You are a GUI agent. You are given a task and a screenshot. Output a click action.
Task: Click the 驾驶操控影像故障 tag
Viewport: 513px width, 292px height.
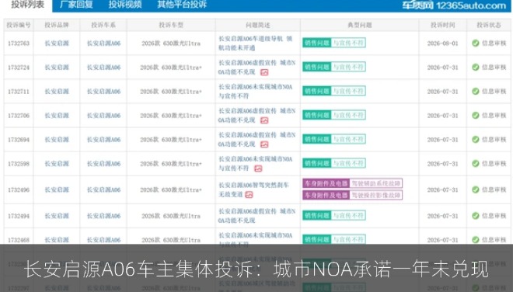click(375, 195)
